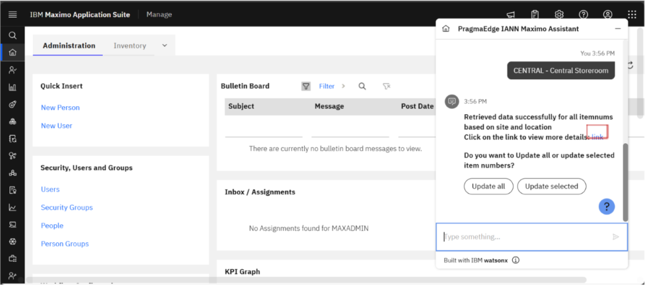Expand the chevron dropdown next to the Inventory tab
The image size is (645, 287).
point(164,45)
